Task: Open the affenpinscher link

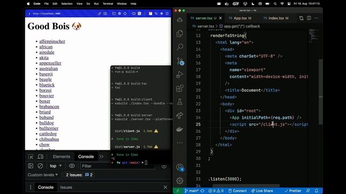Action: pos(52,41)
